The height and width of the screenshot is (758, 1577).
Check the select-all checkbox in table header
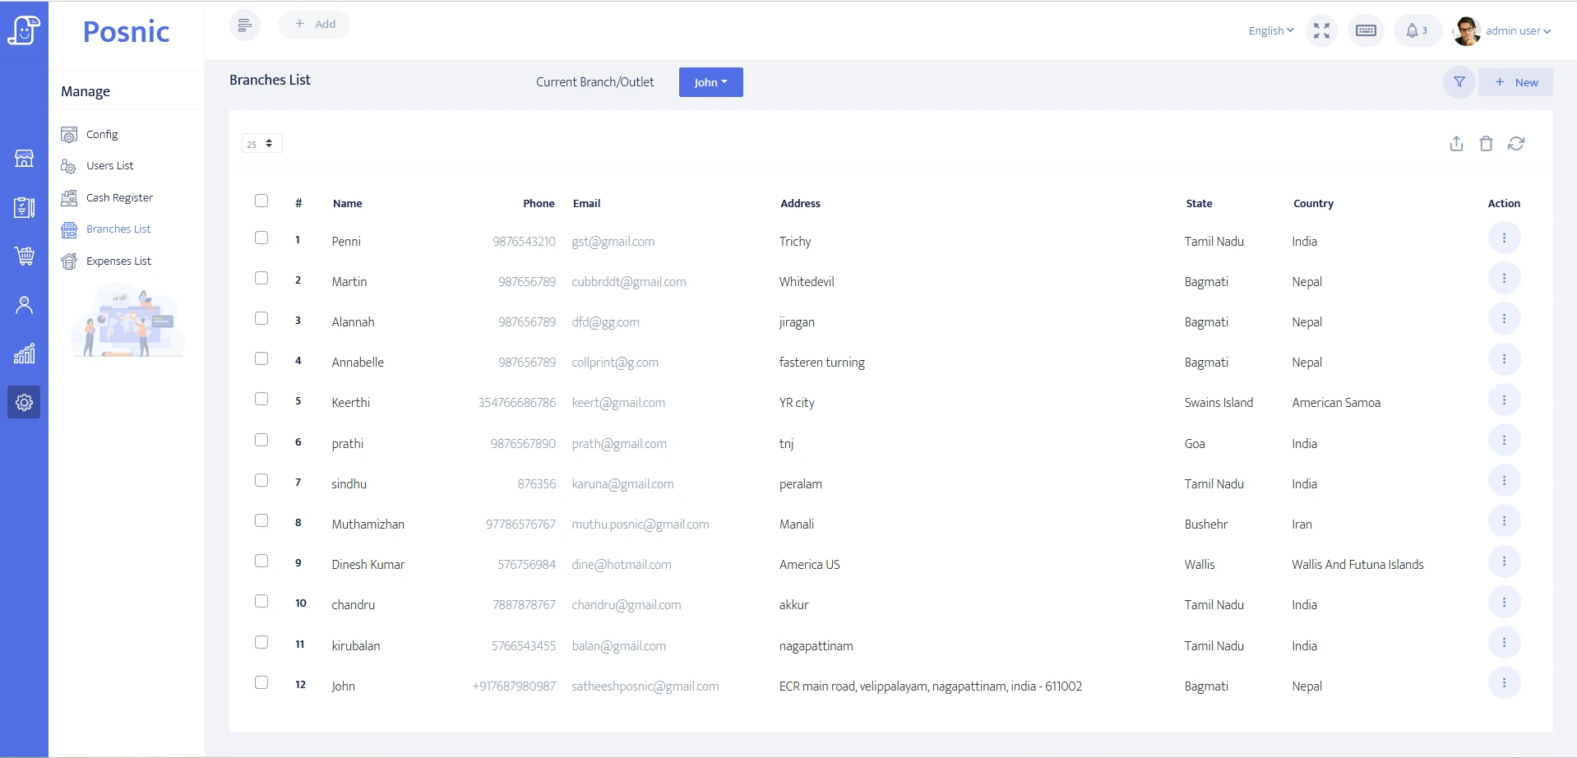pyautogui.click(x=261, y=201)
